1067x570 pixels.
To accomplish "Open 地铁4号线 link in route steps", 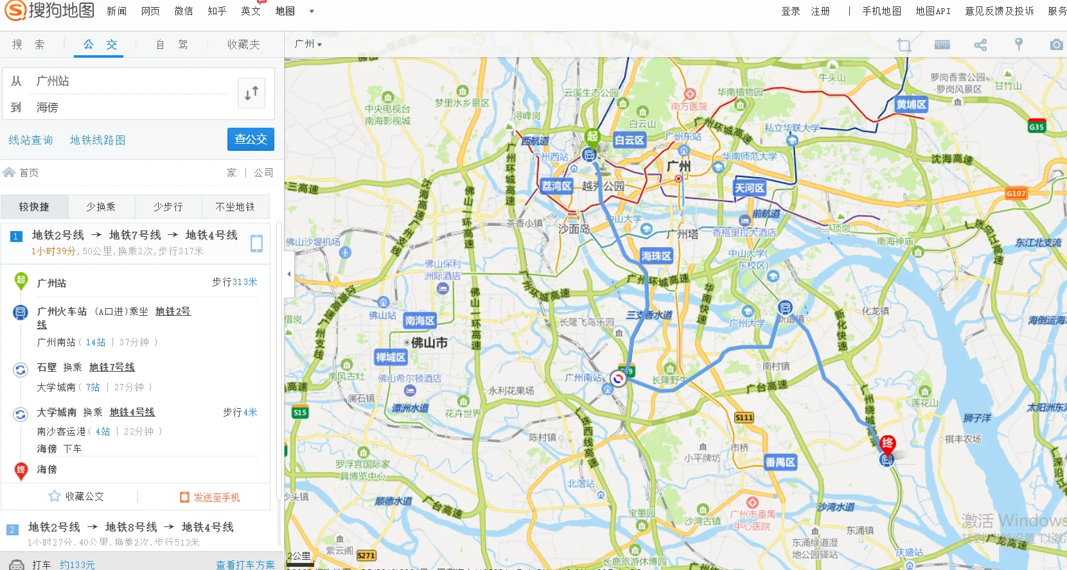I will point(132,412).
